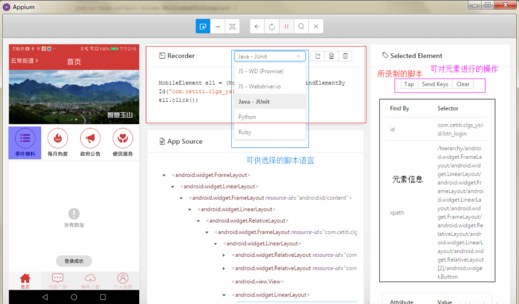This screenshot has width=519, height=304.
Task: Refresh the app source and screenshot
Action: (x=272, y=27)
